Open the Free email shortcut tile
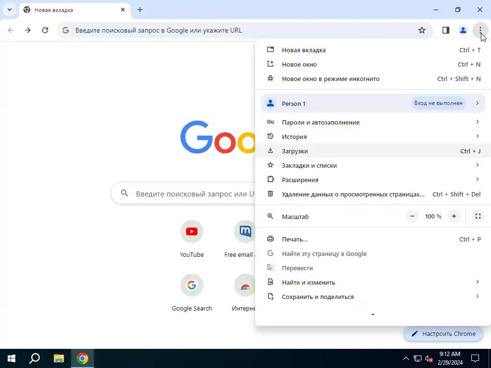This screenshot has width=491, height=368. coord(241,239)
